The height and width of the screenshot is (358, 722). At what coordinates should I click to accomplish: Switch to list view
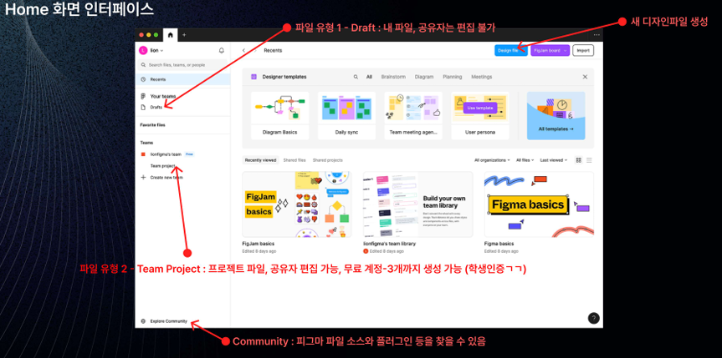[589, 160]
